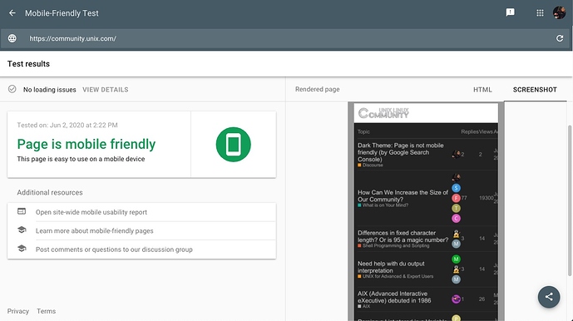Open Post comments or questions link

point(114,249)
